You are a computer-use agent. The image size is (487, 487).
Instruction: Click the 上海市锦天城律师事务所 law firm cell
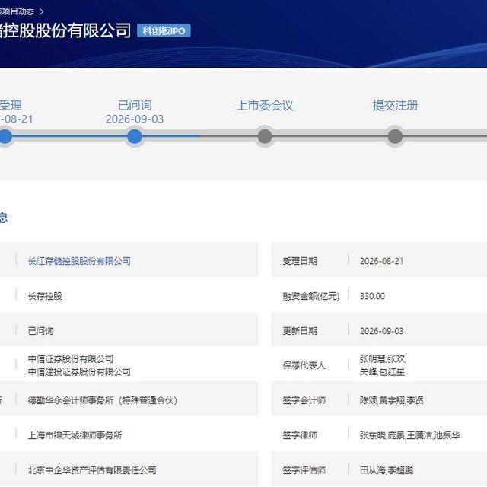point(75,435)
